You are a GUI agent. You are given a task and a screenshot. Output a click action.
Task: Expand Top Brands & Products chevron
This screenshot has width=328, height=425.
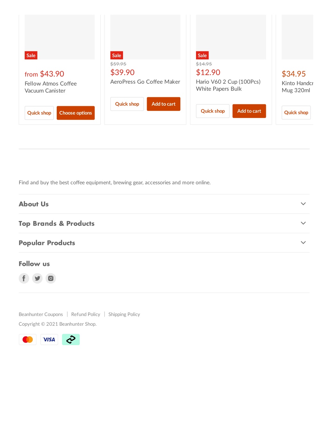tap(303, 223)
